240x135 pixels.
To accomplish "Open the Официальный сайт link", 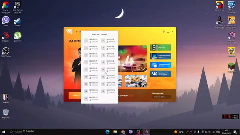I will coord(160,56).
